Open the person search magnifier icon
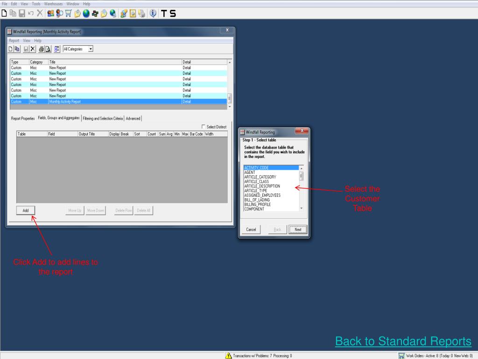Viewport: 478px width, 359px height. pos(59,13)
